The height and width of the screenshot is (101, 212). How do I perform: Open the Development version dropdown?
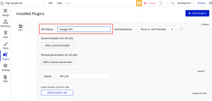pos(185,3)
